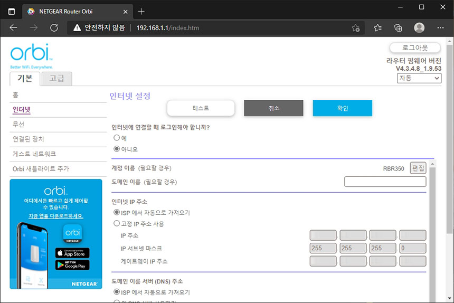This screenshot has height=303, width=454.
Task: Click the 취소 button
Action: 273,108
